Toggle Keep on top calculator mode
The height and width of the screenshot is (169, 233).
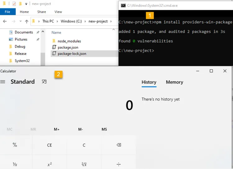click(x=44, y=82)
